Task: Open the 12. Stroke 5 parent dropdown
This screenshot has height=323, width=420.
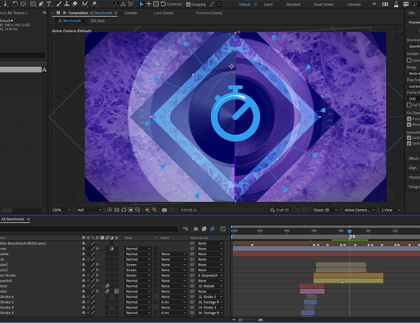Action: [x=210, y=297]
